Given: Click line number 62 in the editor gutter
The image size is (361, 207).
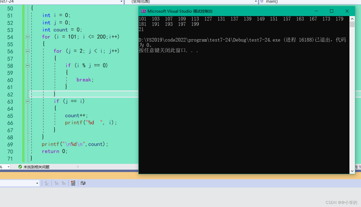Looking at the screenshot, I should point(10,94).
